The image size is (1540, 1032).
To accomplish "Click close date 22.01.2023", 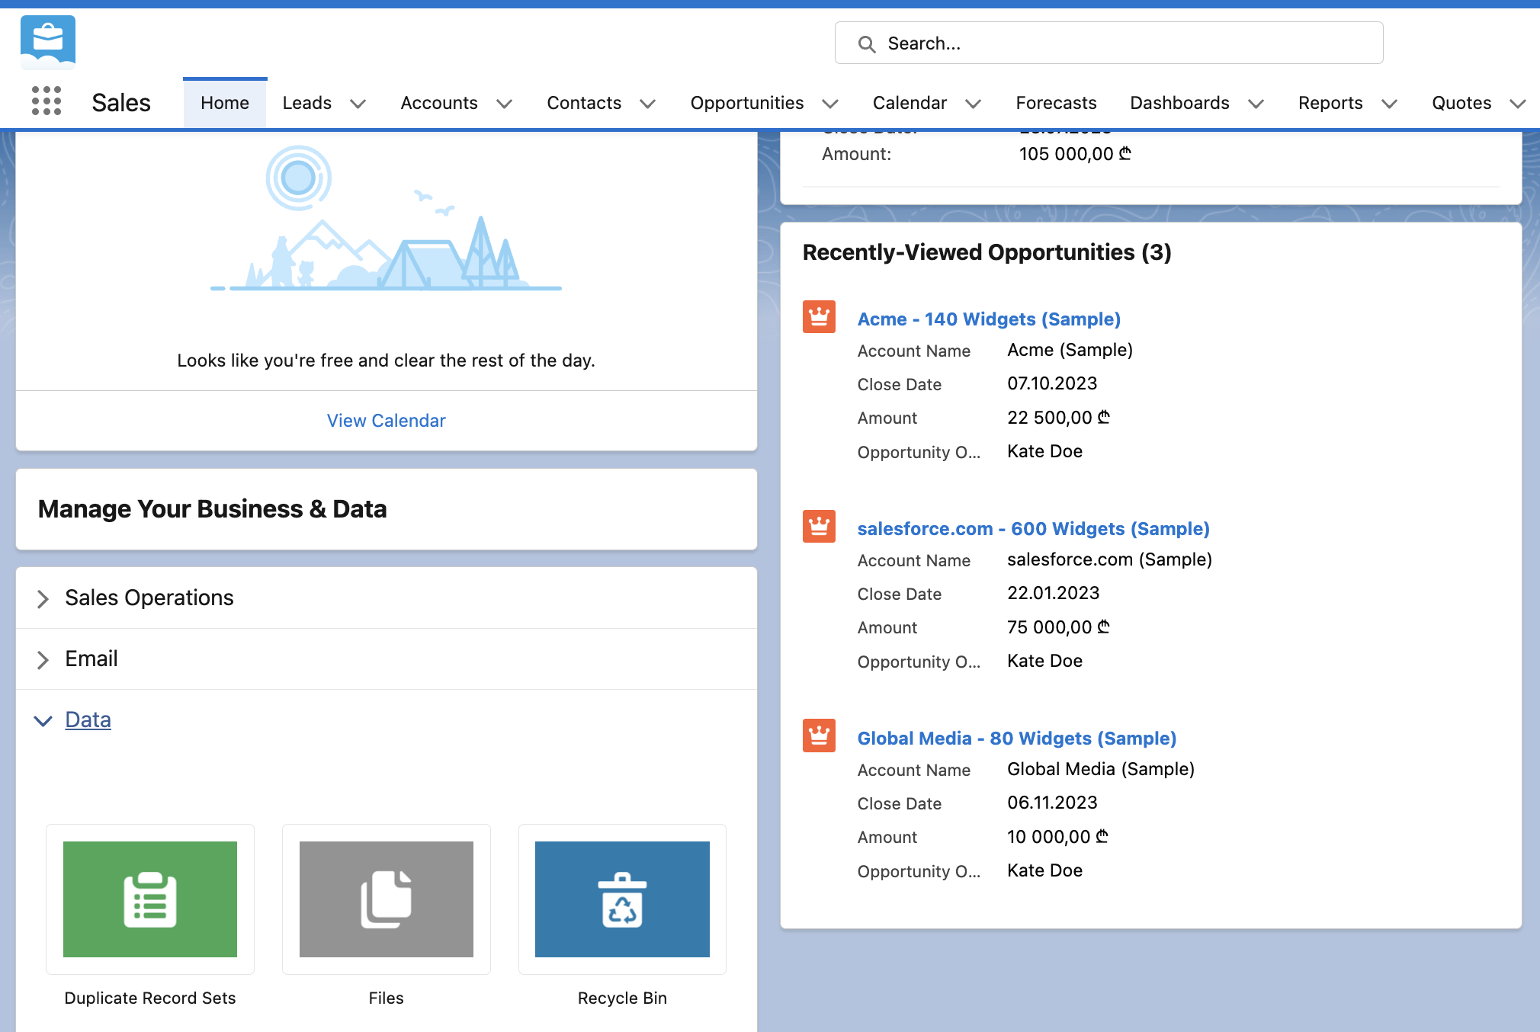I will point(1054,593).
